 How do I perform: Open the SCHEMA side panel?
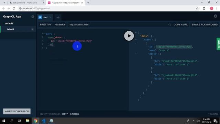click(218, 44)
